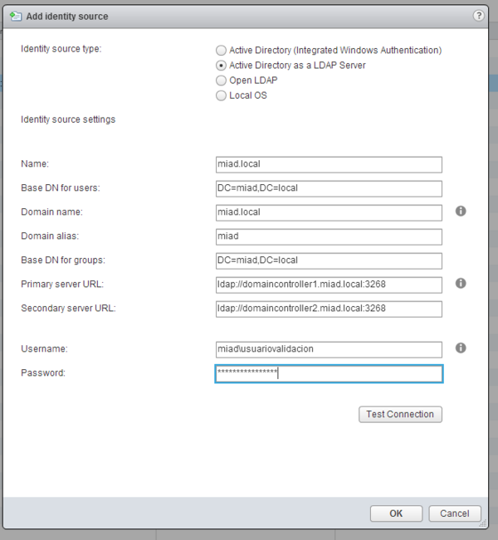The height and width of the screenshot is (540, 498).
Task: Edit the Primary server URL field
Action: (x=328, y=285)
